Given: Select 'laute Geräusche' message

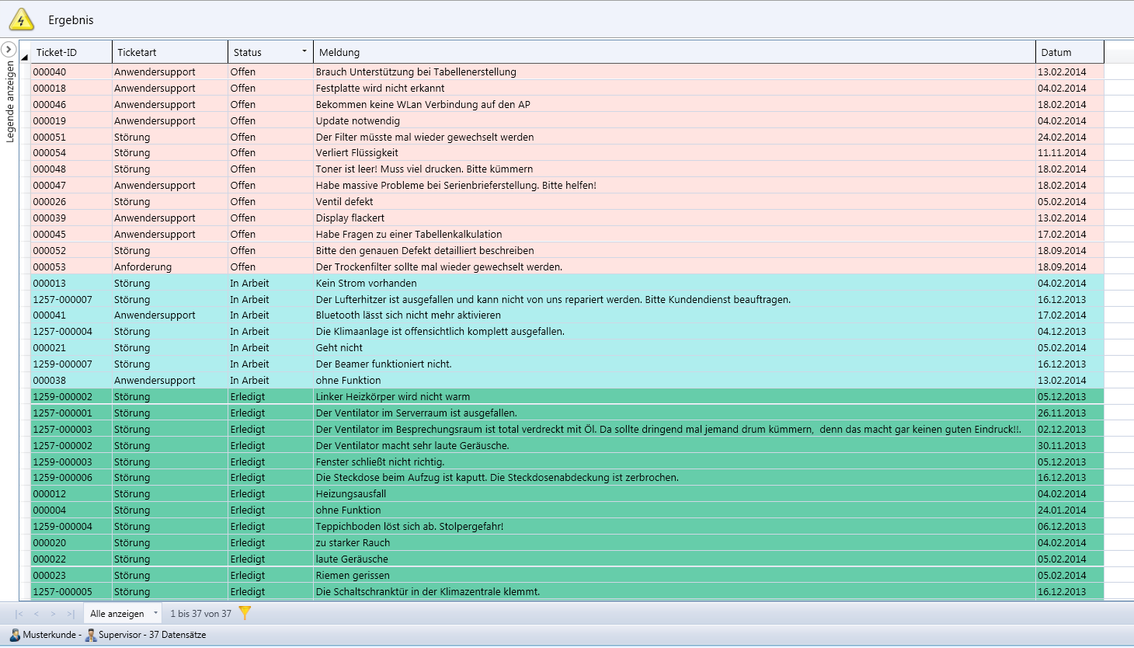Looking at the screenshot, I should point(351,559).
